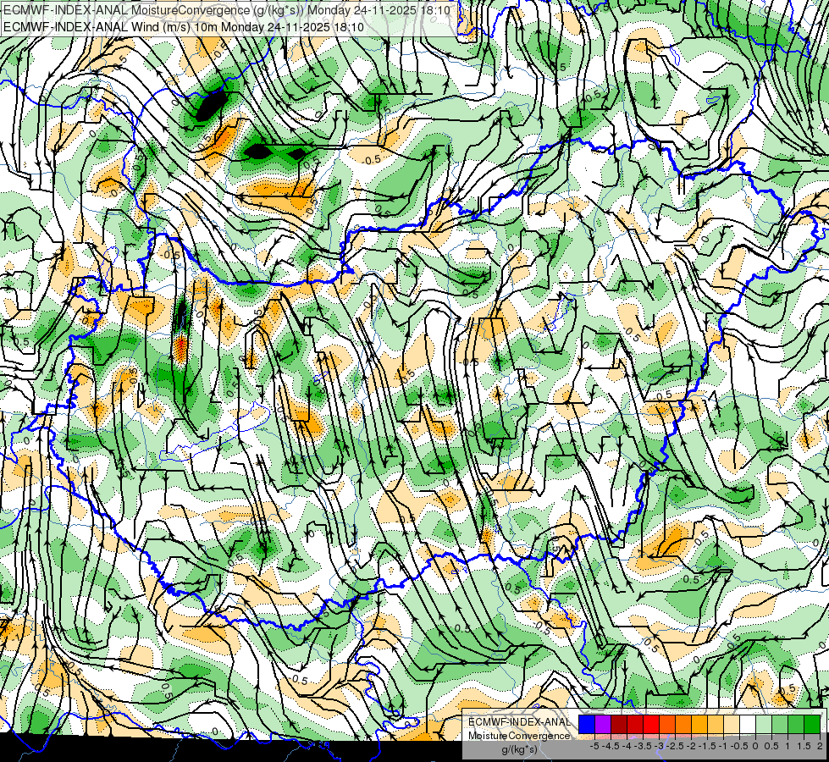Click the legend's 'ECMWF-INDEX-ANAL' label
This screenshot has width=829, height=762.
click(x=519, y=722)
